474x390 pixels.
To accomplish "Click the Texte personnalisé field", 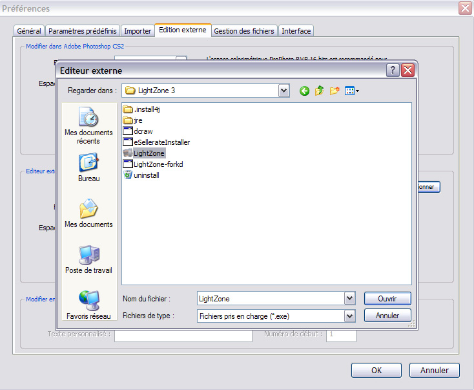I will (x=183, y=336).
